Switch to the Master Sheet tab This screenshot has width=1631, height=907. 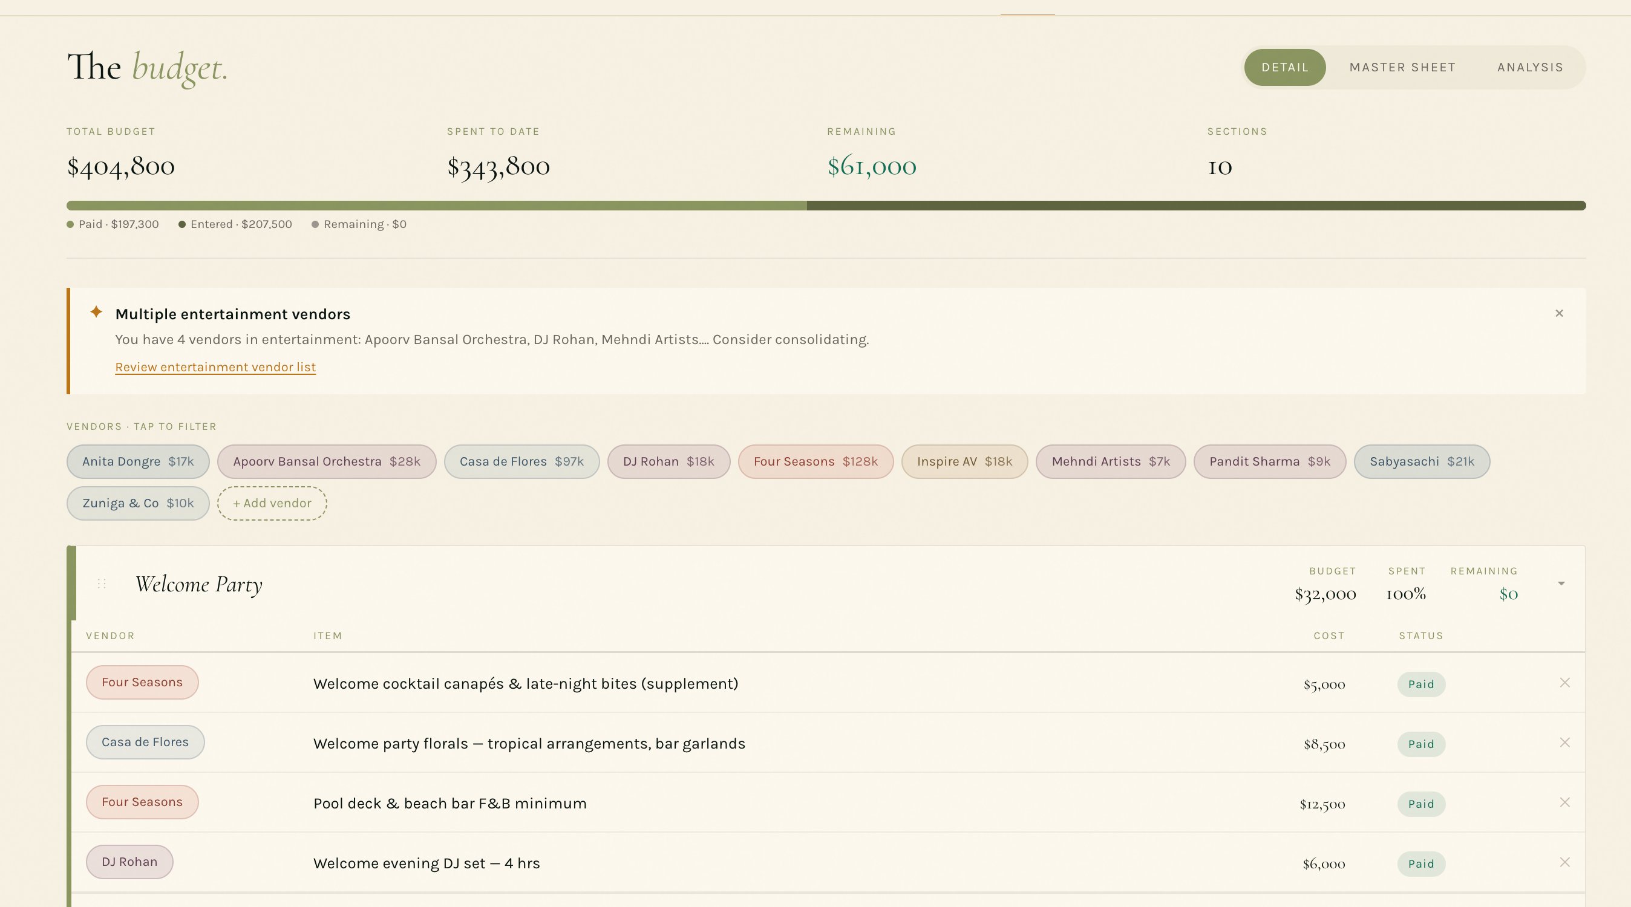click(x=1402, y=67)
